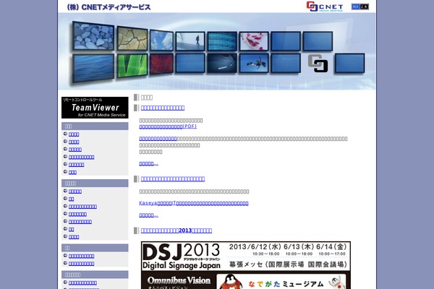Select the skydiver screen in the header
This screenshot has width=434, height=289.
pyautogui.click(x=254, y=63)
